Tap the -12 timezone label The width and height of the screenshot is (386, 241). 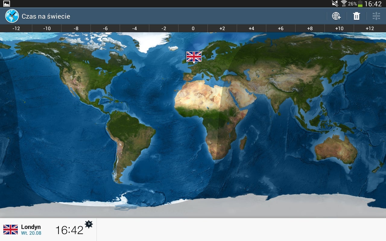click(x=16, y=28)
